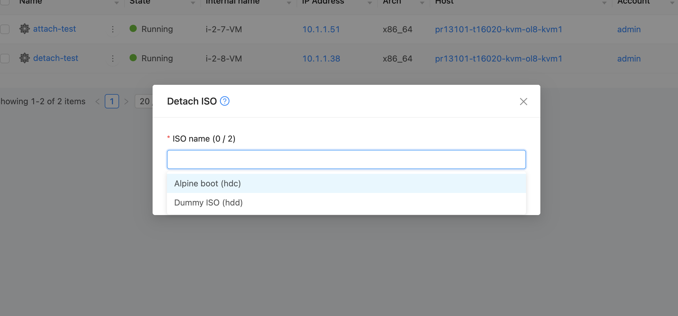Open attach-test instance link
Screen dimensions: 678x316
pos(54,29)
